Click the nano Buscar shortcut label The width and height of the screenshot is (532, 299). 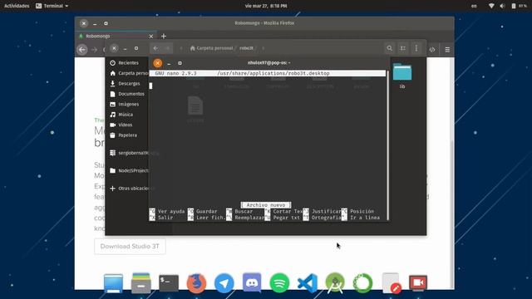(244, 211)
